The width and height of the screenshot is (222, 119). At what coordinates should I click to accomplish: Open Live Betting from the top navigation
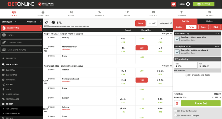point(43,14)
